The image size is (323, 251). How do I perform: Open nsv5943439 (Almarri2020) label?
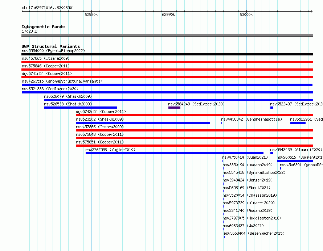pos(296,150)
